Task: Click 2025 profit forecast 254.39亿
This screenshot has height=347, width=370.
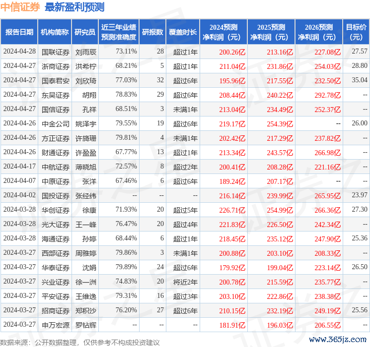Action: (280, 124)
